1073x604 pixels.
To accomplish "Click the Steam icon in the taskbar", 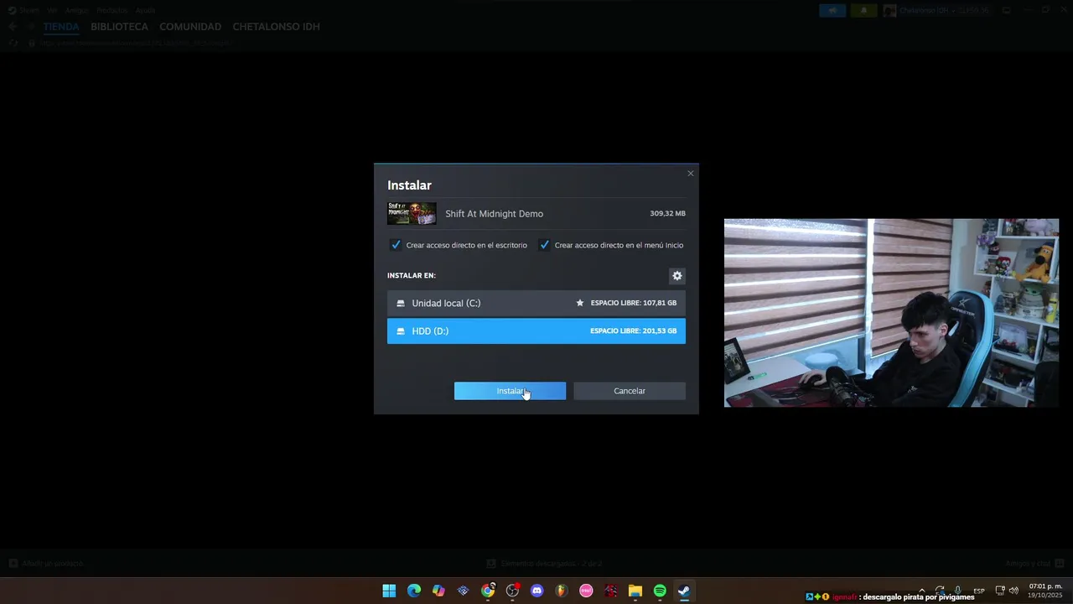I will click(684, 591).
